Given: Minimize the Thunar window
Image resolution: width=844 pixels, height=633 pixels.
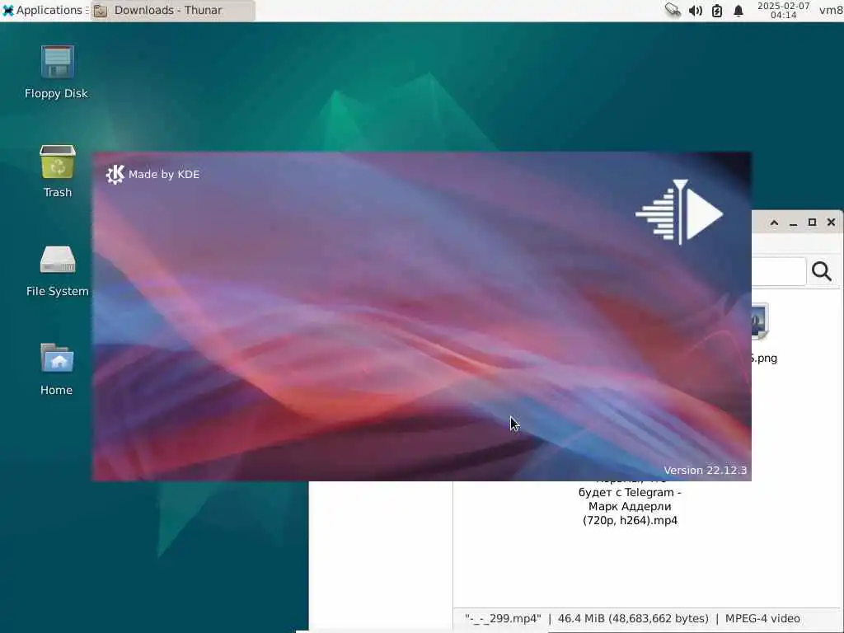Looking at the screenshot, I should 794,223.
